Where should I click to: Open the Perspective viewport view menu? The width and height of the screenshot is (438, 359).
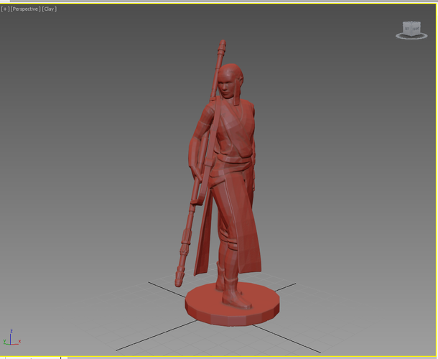click(x=25, y=9)
